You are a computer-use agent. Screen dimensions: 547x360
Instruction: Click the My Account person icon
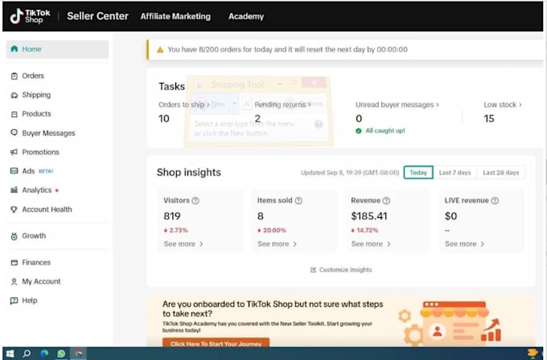pos(14,281)
